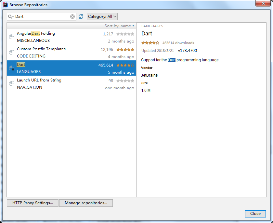Click the Launch URL from String plugin icon
The image size is (273, 223).
11,83
